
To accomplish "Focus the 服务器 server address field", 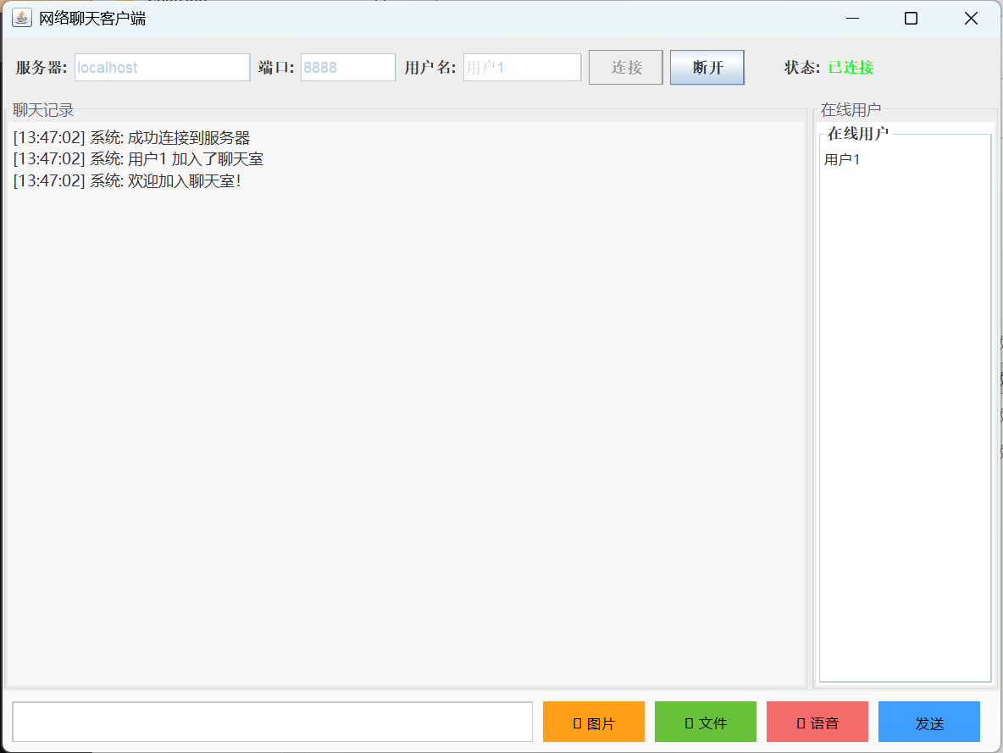I will tap(161, 67).
